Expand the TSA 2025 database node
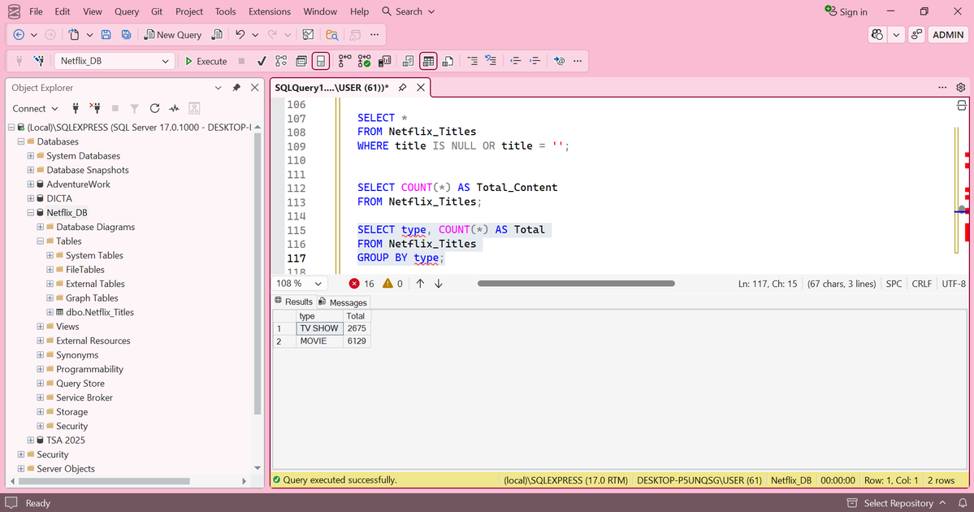The height and width of the screenshot is (512, 974). click(x=30, y=440)
